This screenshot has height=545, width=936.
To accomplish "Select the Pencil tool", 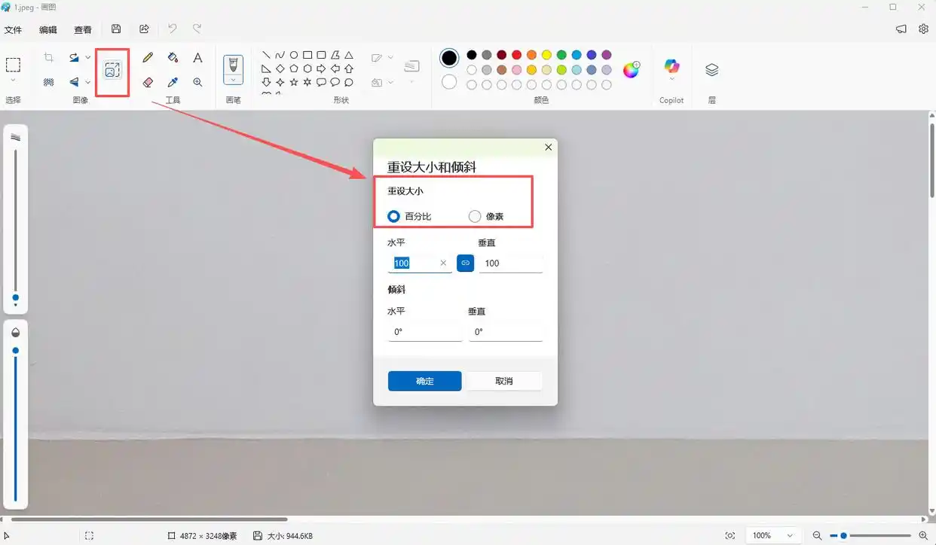I will (x=148, y=57).
